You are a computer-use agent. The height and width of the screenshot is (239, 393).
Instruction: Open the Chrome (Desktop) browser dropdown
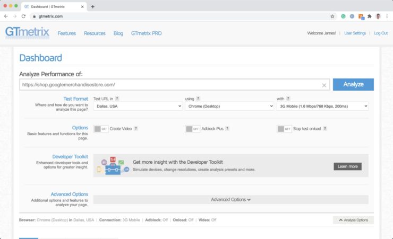pos(229,106)
